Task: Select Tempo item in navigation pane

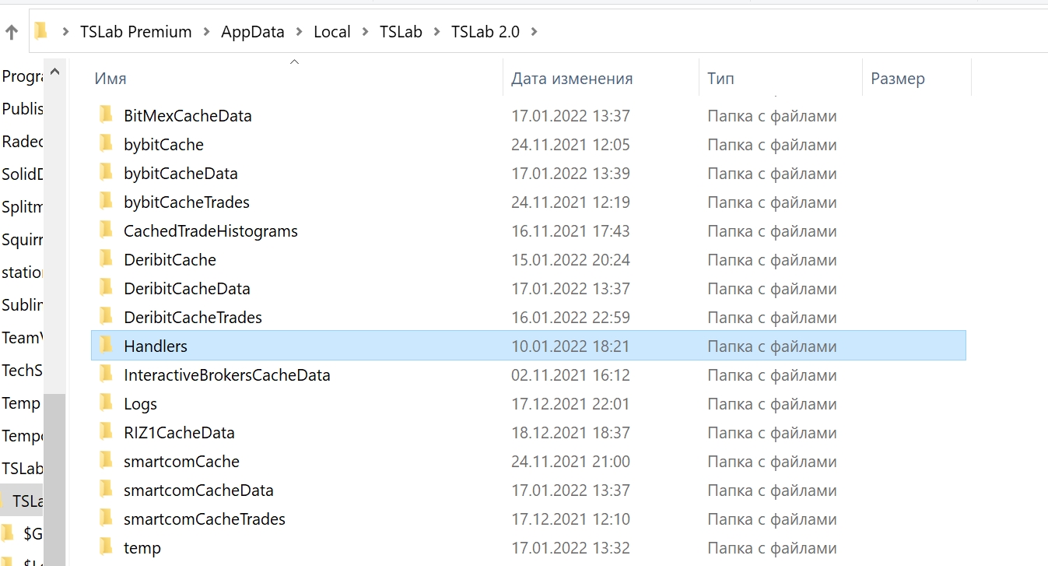Action: [x=23, y=436]
